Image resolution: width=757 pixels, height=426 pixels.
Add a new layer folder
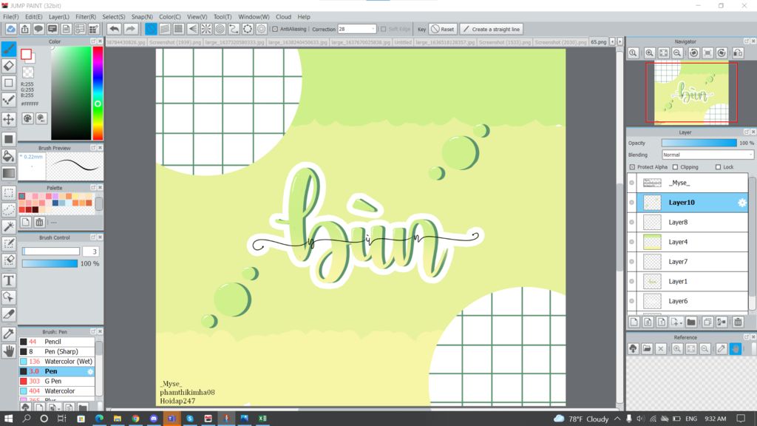pos(691,322)
